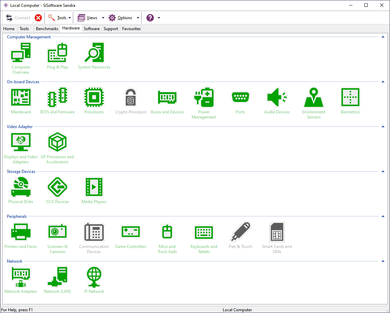Click the purple Help question mark
390x313 pixels.
(150, 18)
